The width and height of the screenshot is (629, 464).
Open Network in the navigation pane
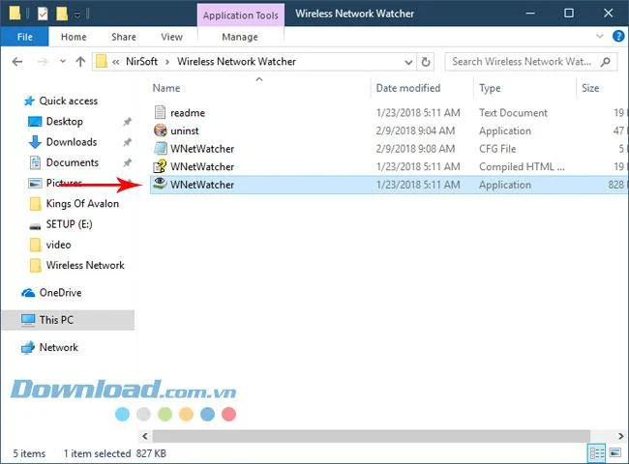click(x=59, y=347)
